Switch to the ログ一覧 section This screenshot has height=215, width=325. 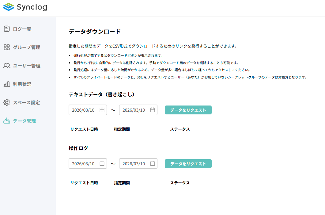(20, 29)
